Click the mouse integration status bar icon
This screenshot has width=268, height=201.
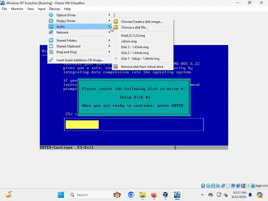(248, 186)
